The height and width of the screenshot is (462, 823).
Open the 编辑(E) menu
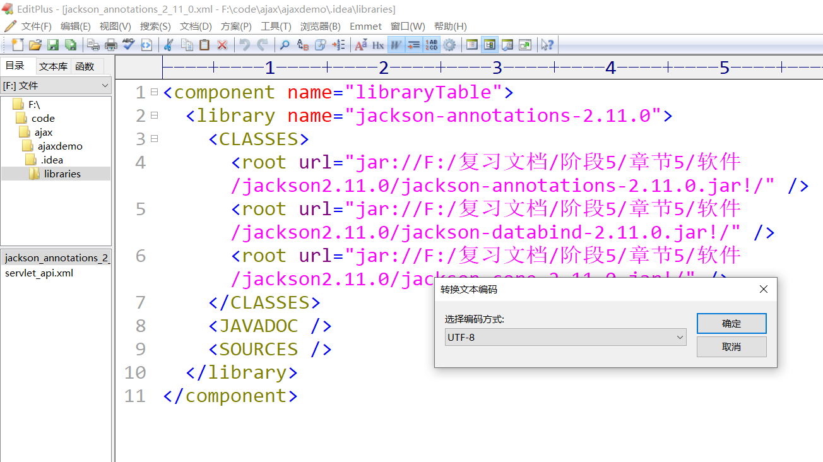76,26
